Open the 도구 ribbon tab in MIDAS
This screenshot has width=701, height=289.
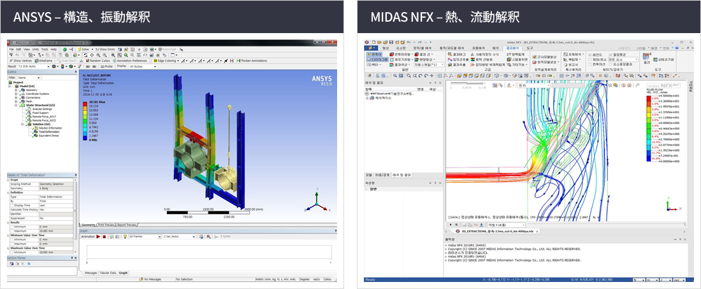pyautogui.click(x=530, y=48)
